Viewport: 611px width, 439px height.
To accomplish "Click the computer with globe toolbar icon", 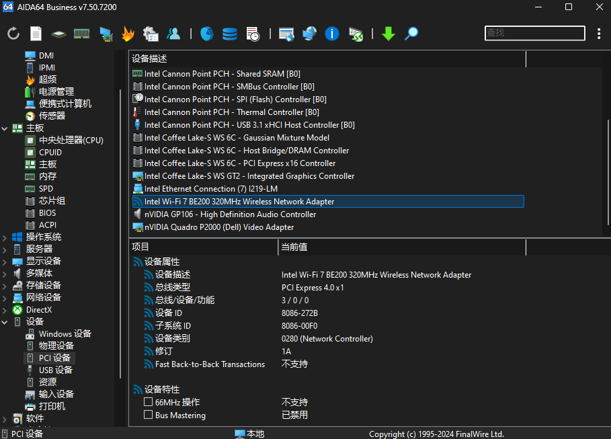I will 309,34.
